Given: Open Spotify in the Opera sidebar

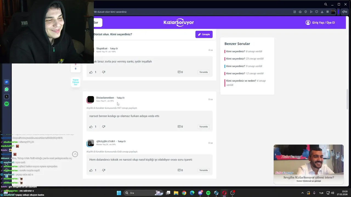Looking at the screenshot, I should pos(7,104).
